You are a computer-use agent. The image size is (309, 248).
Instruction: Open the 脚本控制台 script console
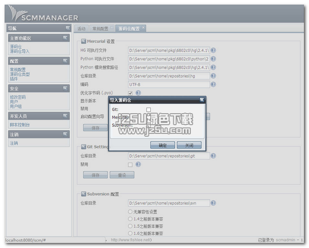pyautogui.click(x=20, y=125)
